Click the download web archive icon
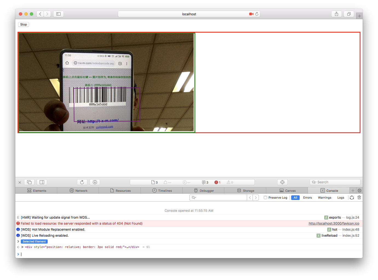Viewport: 378px width, 280px height. (x=94, y=182)
